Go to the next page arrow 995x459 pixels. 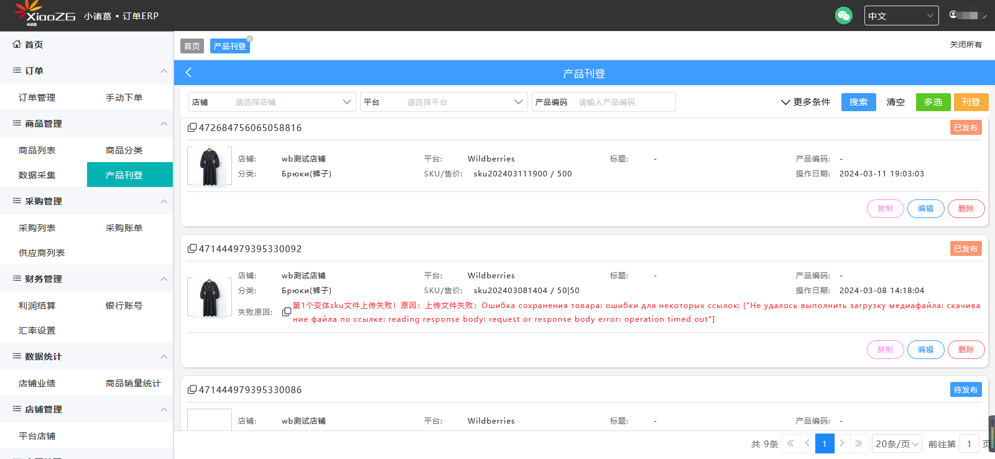[x=841, y=443]
